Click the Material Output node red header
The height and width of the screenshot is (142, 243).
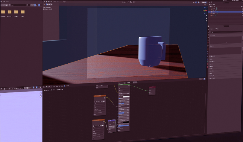152,87
